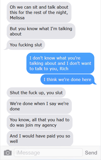Select the 'all that you had to' bubble
Viewport: 101px width, 160px height.
(39, 122)
